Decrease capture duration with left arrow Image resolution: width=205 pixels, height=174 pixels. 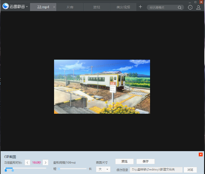coord(27,162)
